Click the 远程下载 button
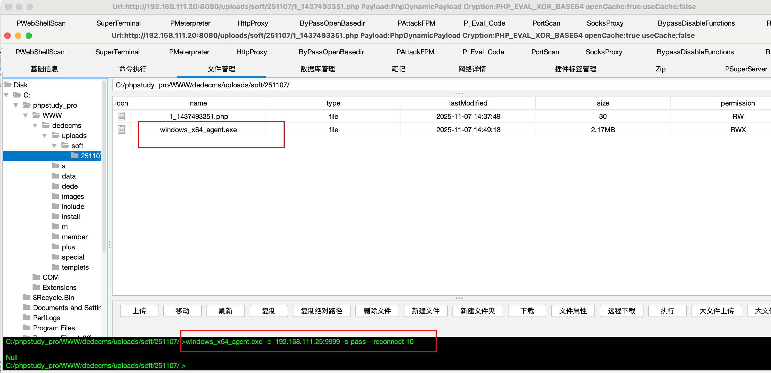The image size is (771, 373). pyautogui.click(x=621, y=311)
